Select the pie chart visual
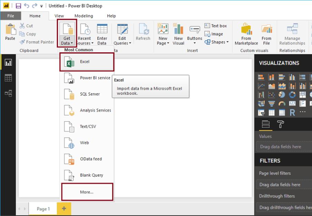This screenshot has height=216, width=312. [x=282, y=95]
